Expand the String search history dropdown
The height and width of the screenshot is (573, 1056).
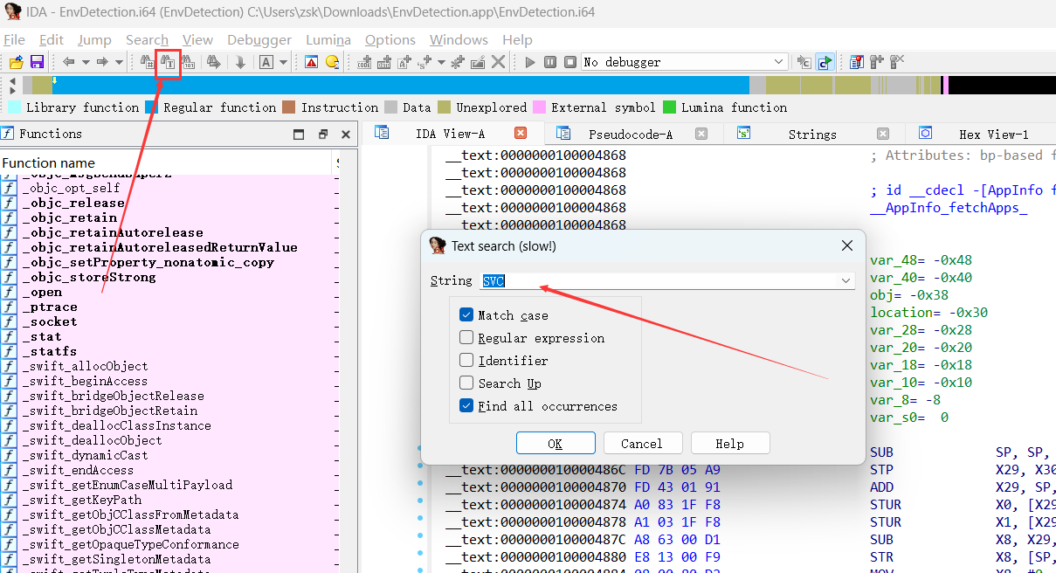coord(845,281)
